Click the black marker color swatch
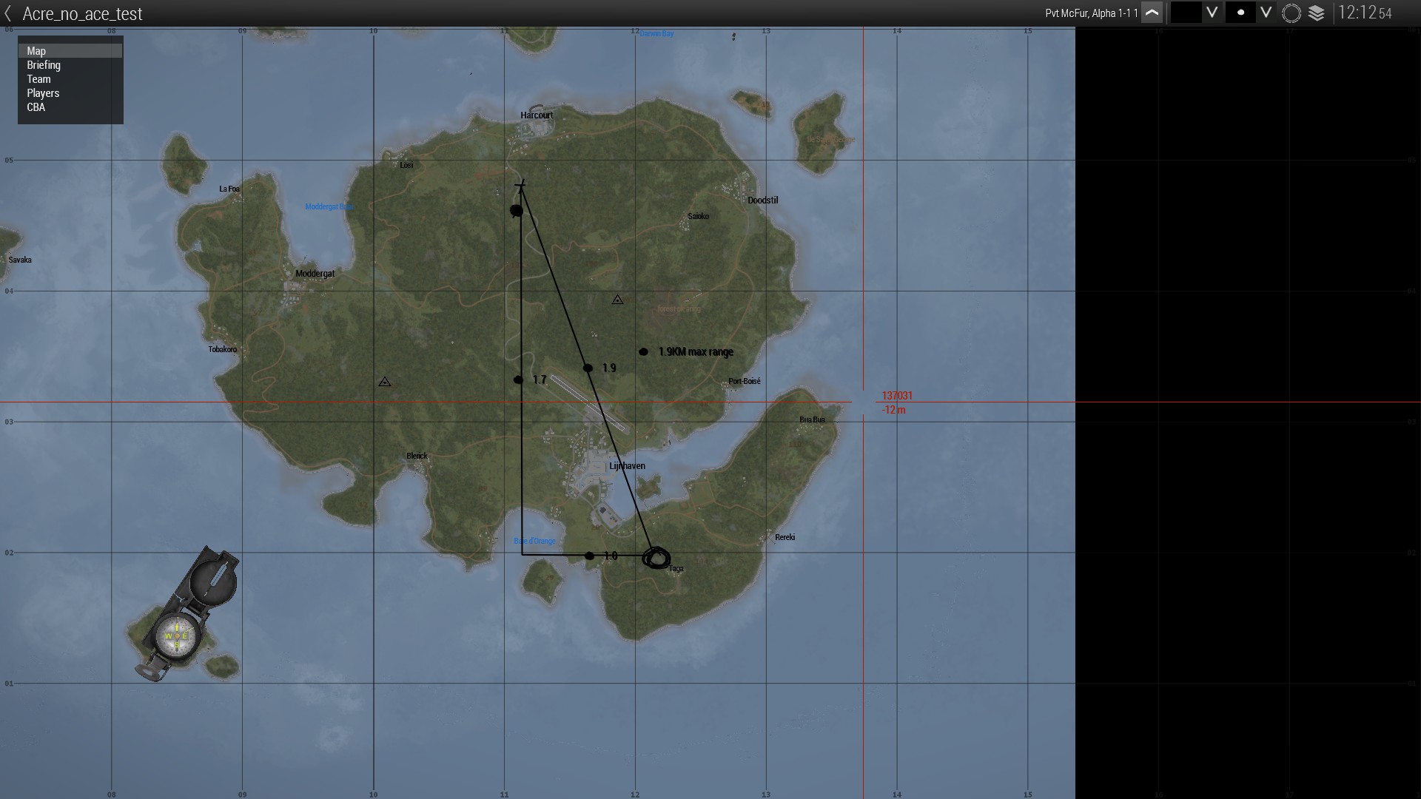 (x=1186, y=13)
